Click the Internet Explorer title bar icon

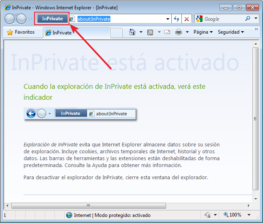coord(8,7)
